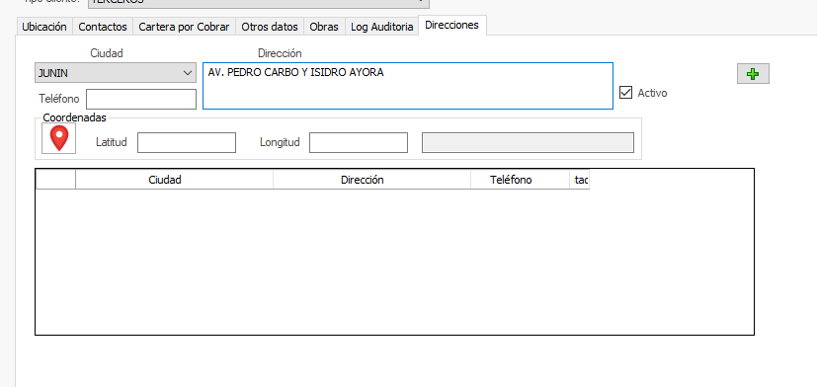
Task: Open the Obras tab
Action: (324, 27)
